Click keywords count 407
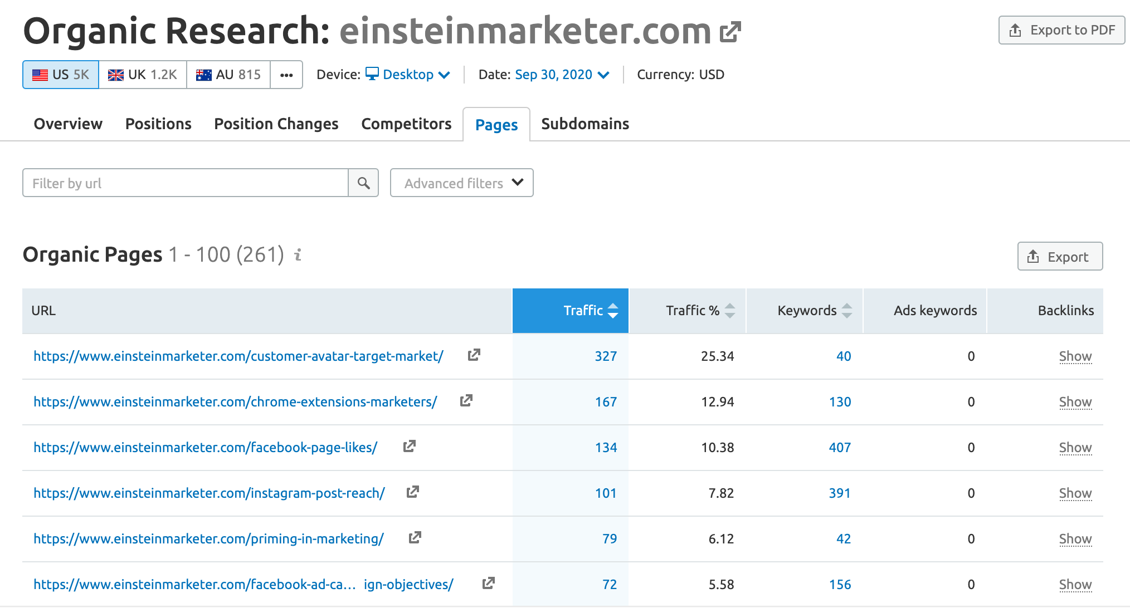Viewport: 1130px width, 608px height. pos(840,447)
